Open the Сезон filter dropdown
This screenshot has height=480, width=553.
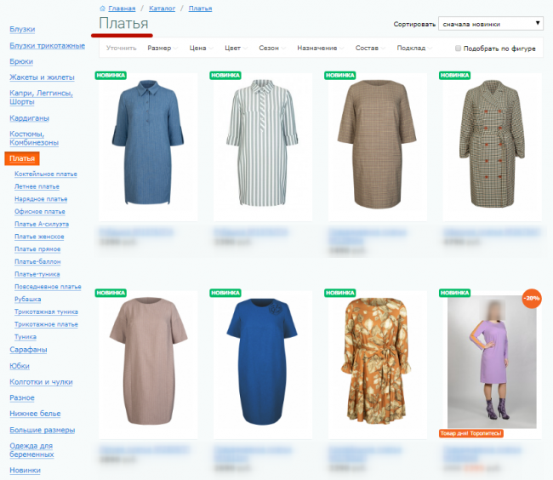(x=269, y=49)
